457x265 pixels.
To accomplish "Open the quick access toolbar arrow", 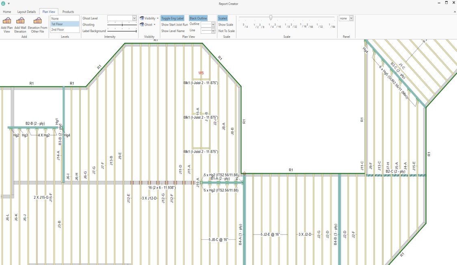I will click(x=9, y=4).
